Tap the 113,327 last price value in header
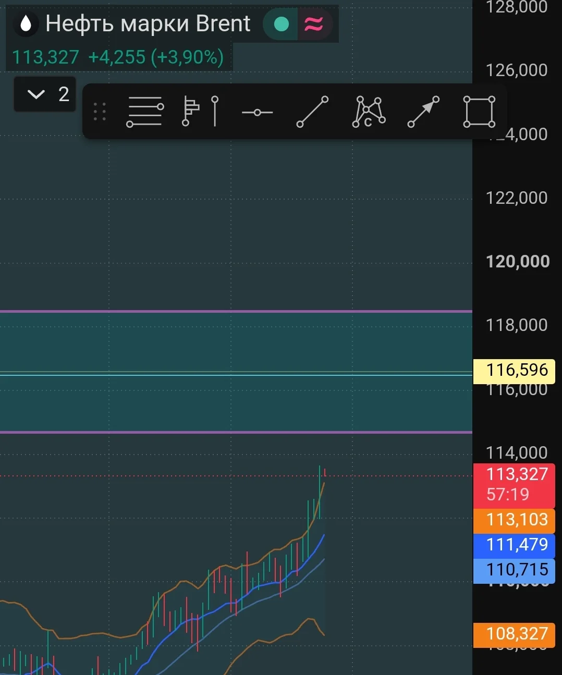562x675 pixels. coord(45,57)
